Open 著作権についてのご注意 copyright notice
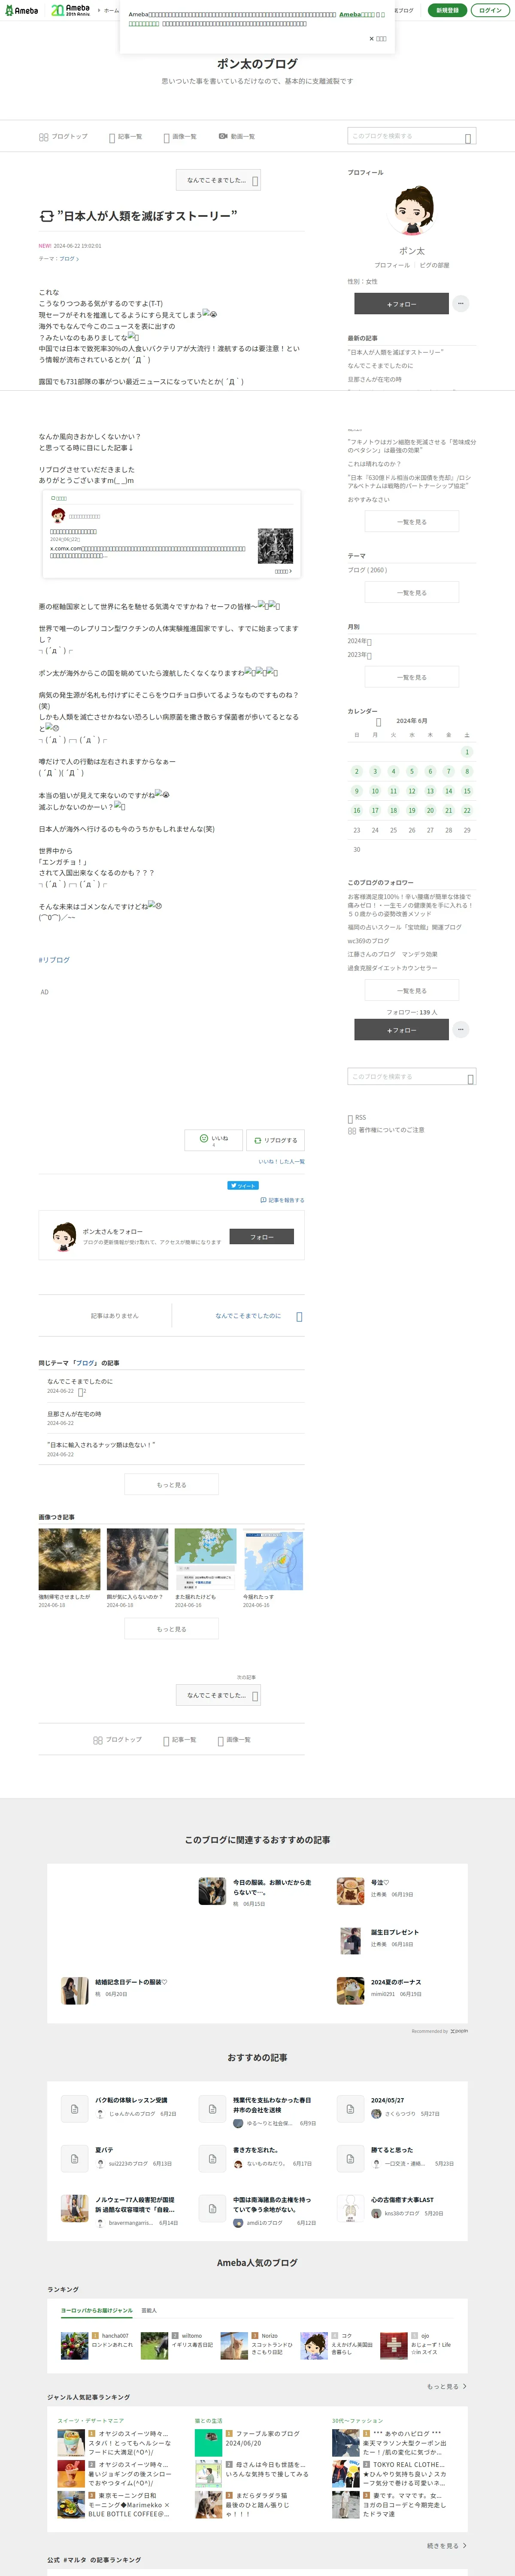 [x=386, y=1130]
